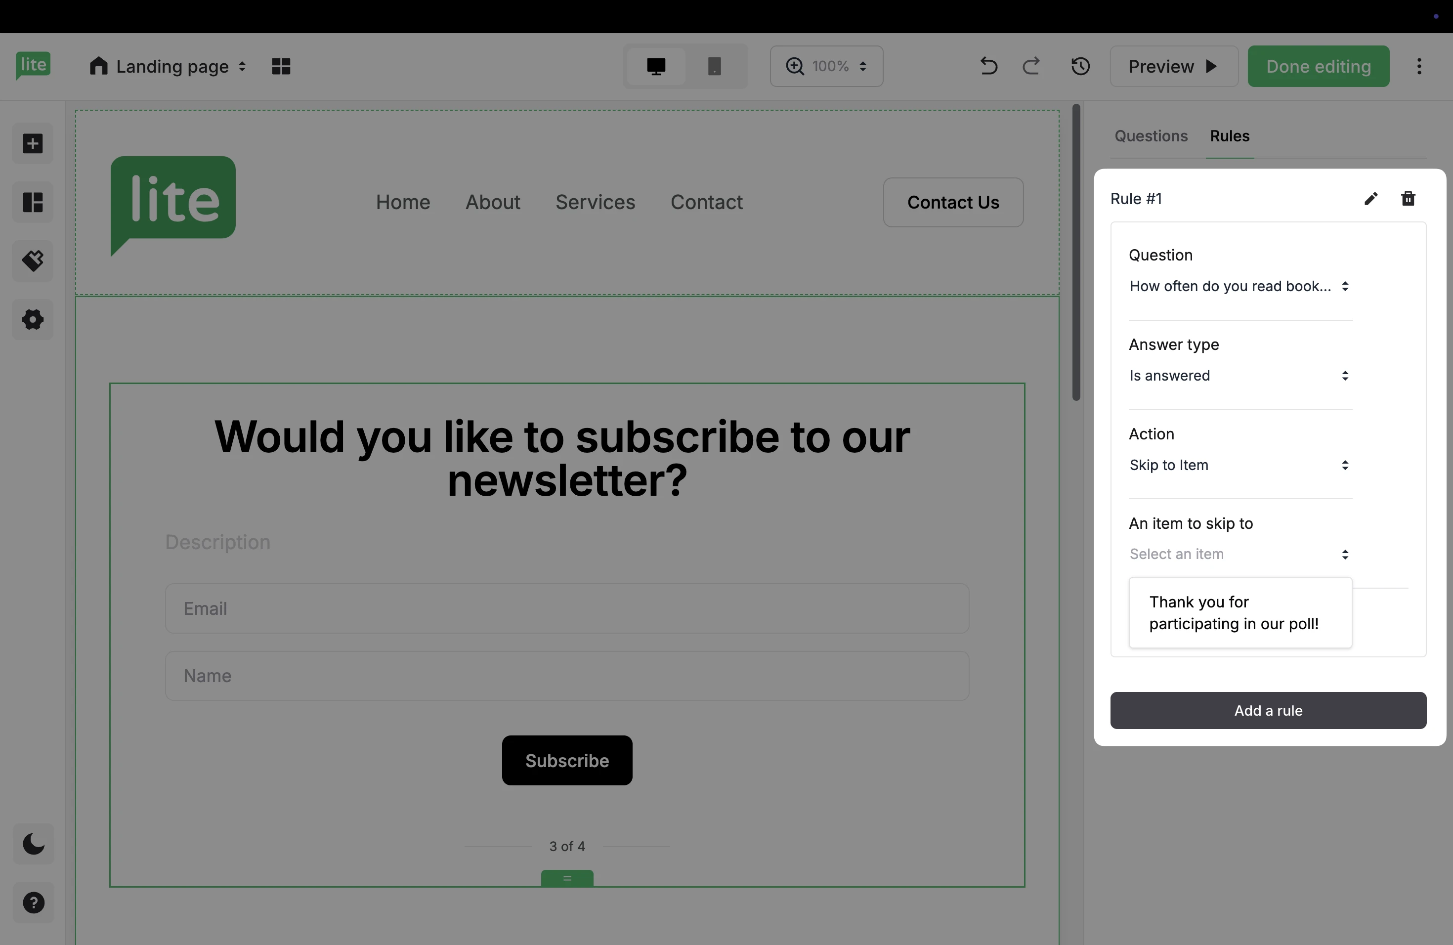Open the Action Skip to Item dropdown
The image size is (1453, 945).
(x=1239, y=465)
